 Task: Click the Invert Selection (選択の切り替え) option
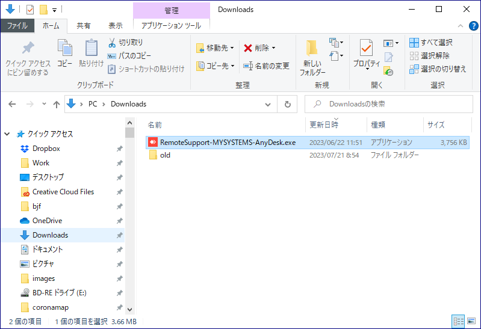438,69
